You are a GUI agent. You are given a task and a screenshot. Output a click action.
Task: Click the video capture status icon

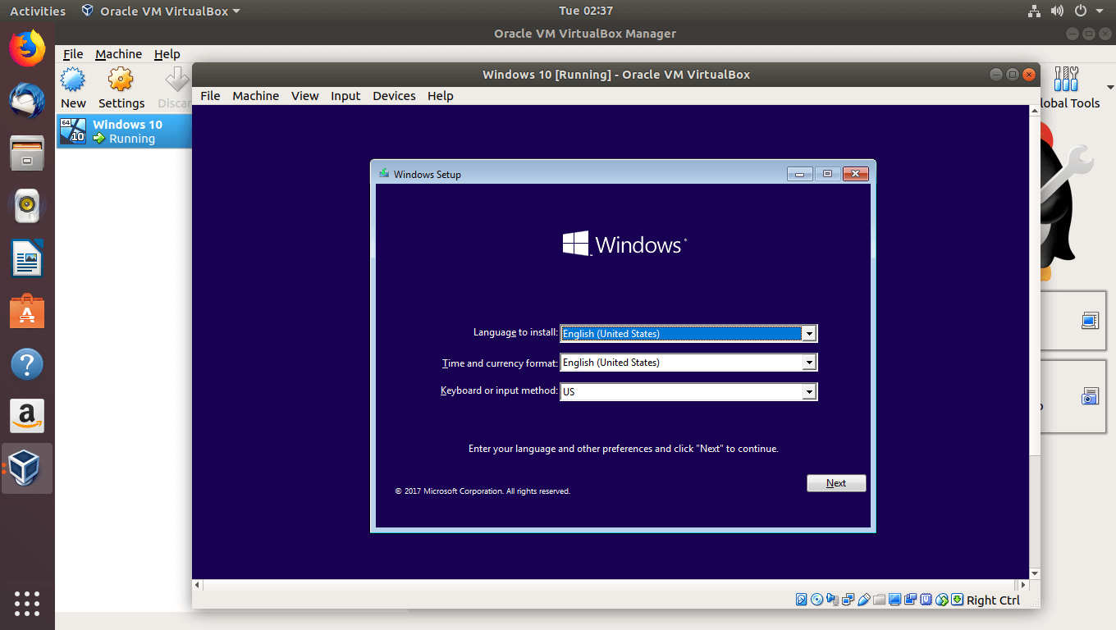pyautogui.click(x=910, y=600)
